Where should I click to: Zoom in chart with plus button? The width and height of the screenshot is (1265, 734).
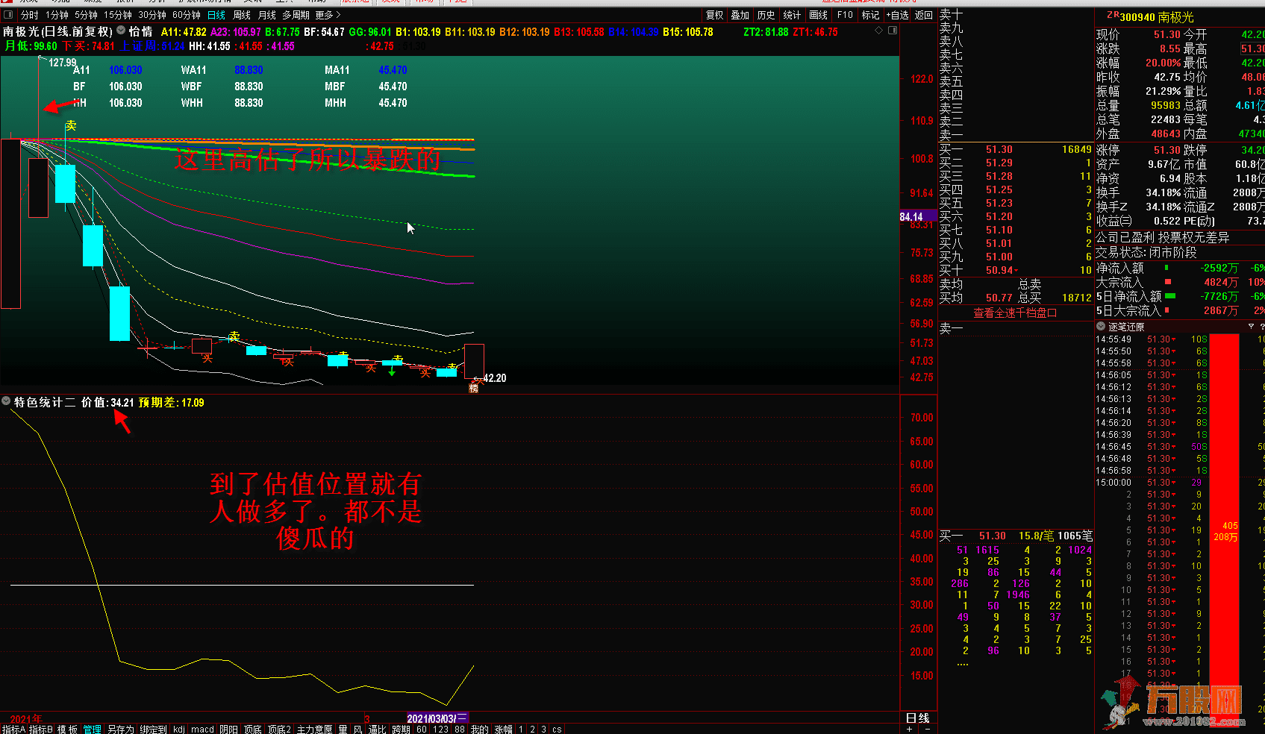tap(909, 729)
